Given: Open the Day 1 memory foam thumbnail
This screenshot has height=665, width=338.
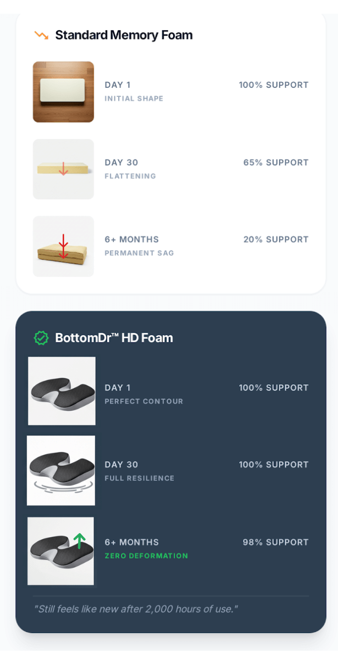Looking at the screenshot, I should tap(63, 92).
